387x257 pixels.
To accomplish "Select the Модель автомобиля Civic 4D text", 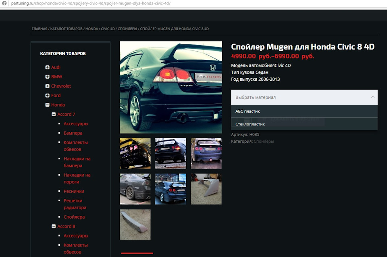I will (x=261, y=65).
